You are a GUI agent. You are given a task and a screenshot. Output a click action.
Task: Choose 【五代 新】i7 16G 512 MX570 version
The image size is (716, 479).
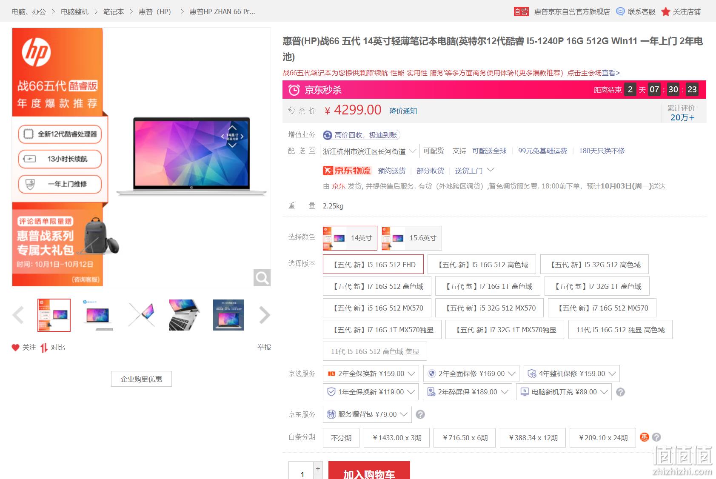pos(602,308)
